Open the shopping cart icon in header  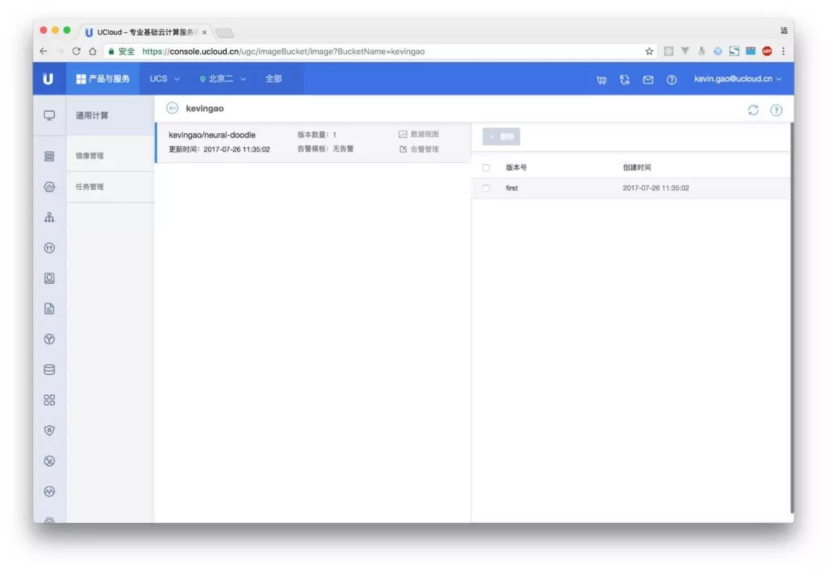(x=602, y=79)
